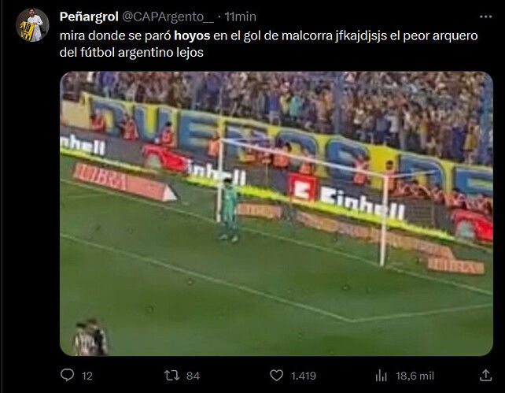Click the share upload icon
Viewport: 505px width, 393px height.
pos(485,375)
